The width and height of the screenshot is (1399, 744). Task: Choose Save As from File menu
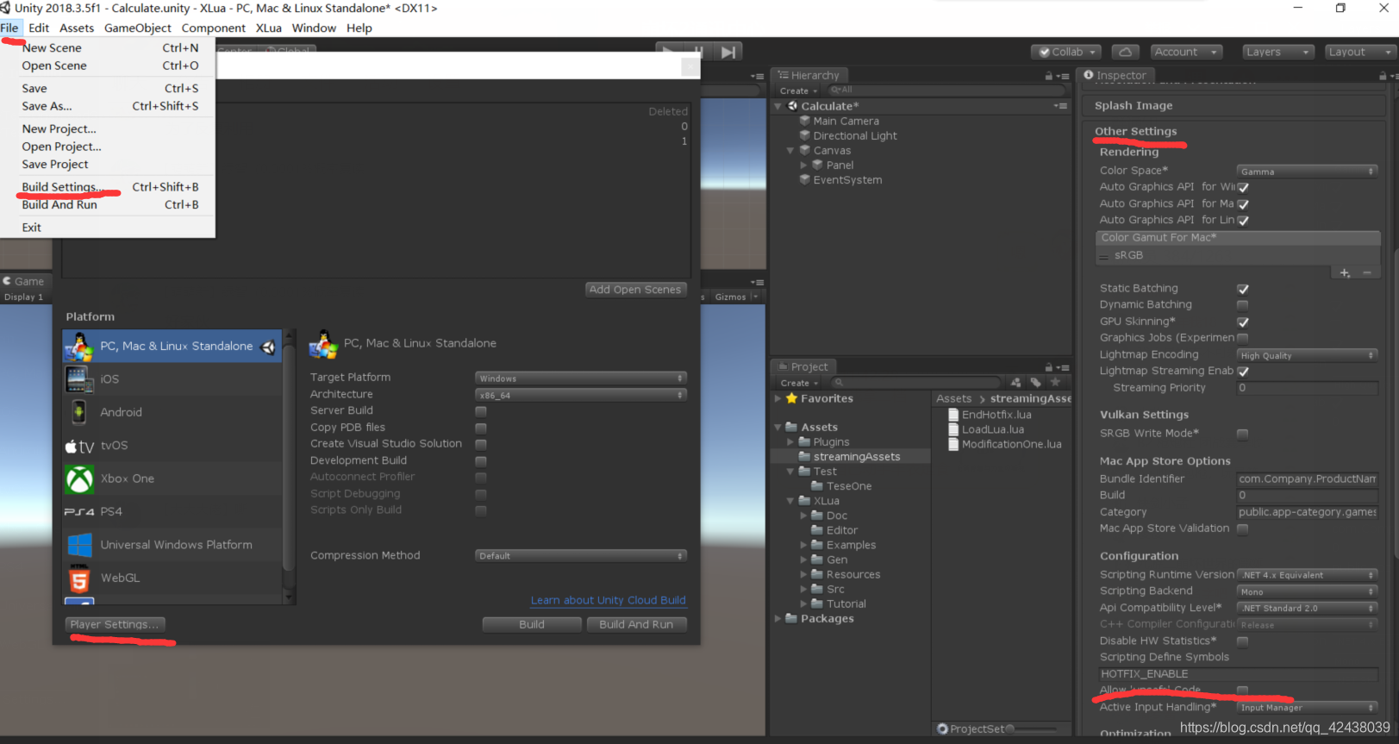click(47, 106)
